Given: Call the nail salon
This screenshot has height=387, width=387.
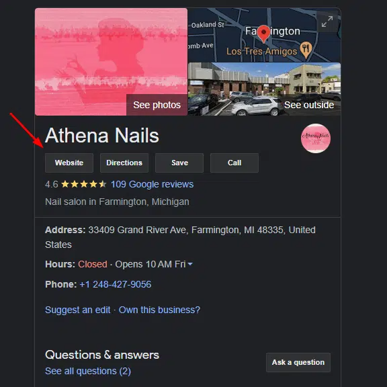Looking at the screenshot, I should (x=234, y=163).
